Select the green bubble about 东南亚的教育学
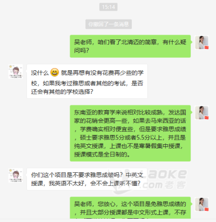 click(130, 133)
